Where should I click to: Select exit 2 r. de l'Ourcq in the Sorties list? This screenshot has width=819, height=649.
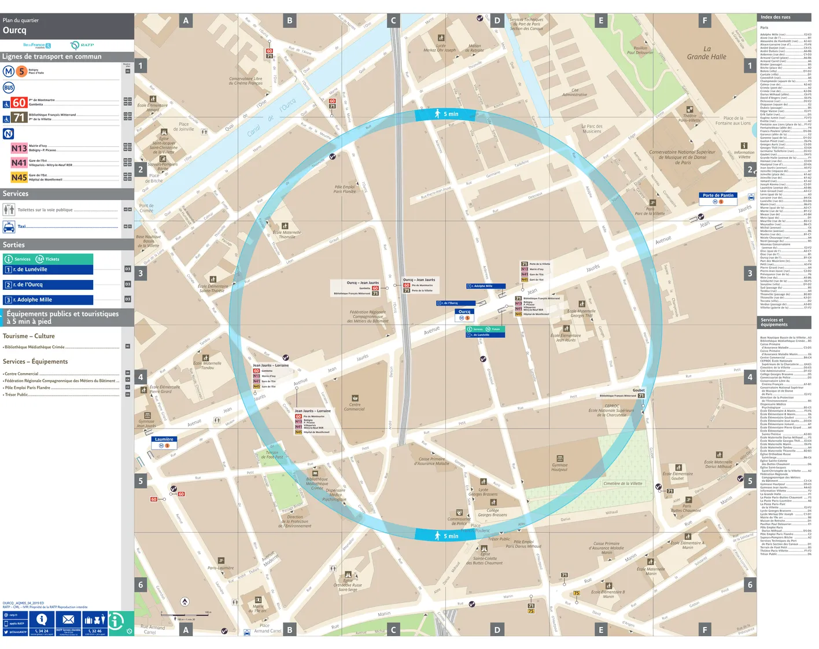pyautogui.click(x=49, y=285)
